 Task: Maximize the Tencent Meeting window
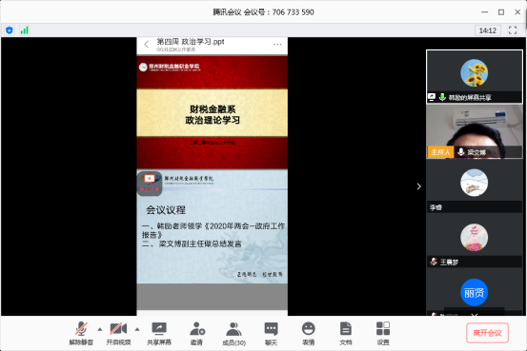(x=501, y=12)
